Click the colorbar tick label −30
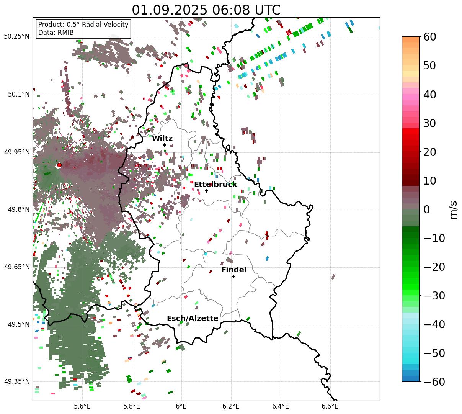Image resolution: width=462 pixels, height=414 pixels. point(434,295)
